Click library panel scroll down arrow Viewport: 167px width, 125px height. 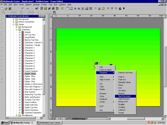point(44,115)
